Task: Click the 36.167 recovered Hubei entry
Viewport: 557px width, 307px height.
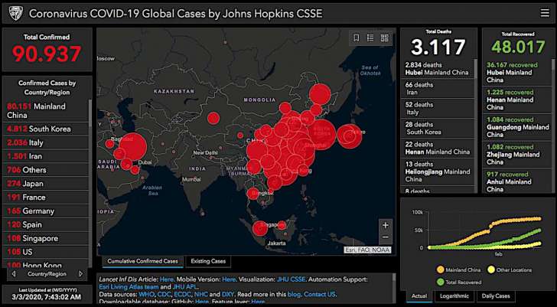Action: [516, 73]
